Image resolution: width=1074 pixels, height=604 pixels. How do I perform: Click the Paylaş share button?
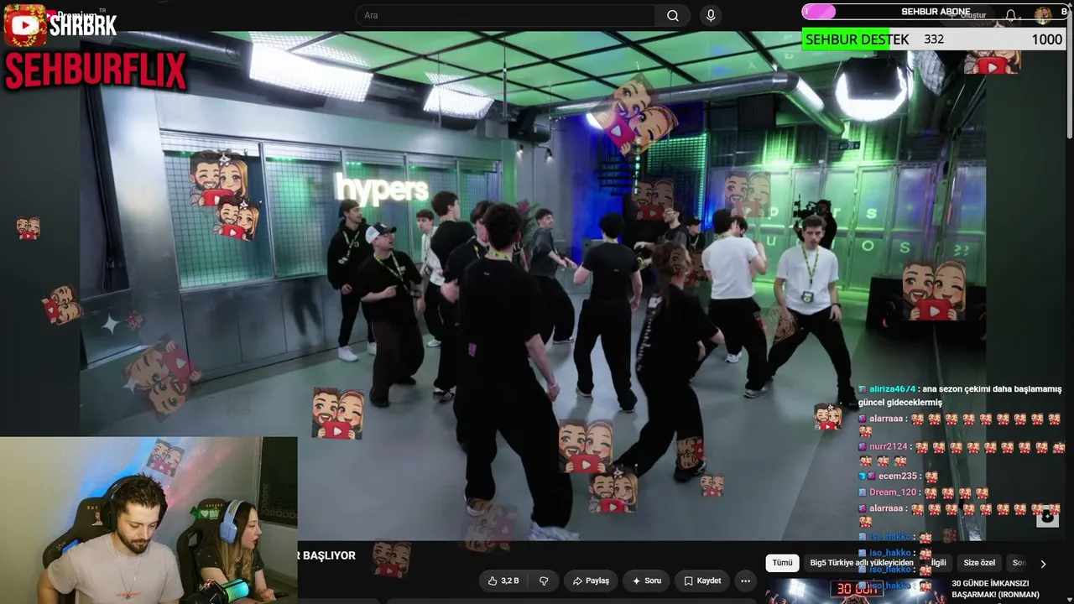pyautogui.click(x=591, y=581)
